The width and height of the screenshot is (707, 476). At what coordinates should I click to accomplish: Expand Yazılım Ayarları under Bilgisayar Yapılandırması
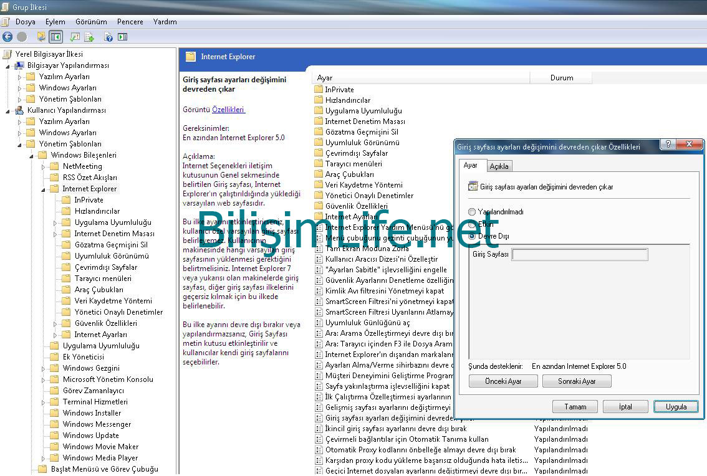click(x=19, y=77)
